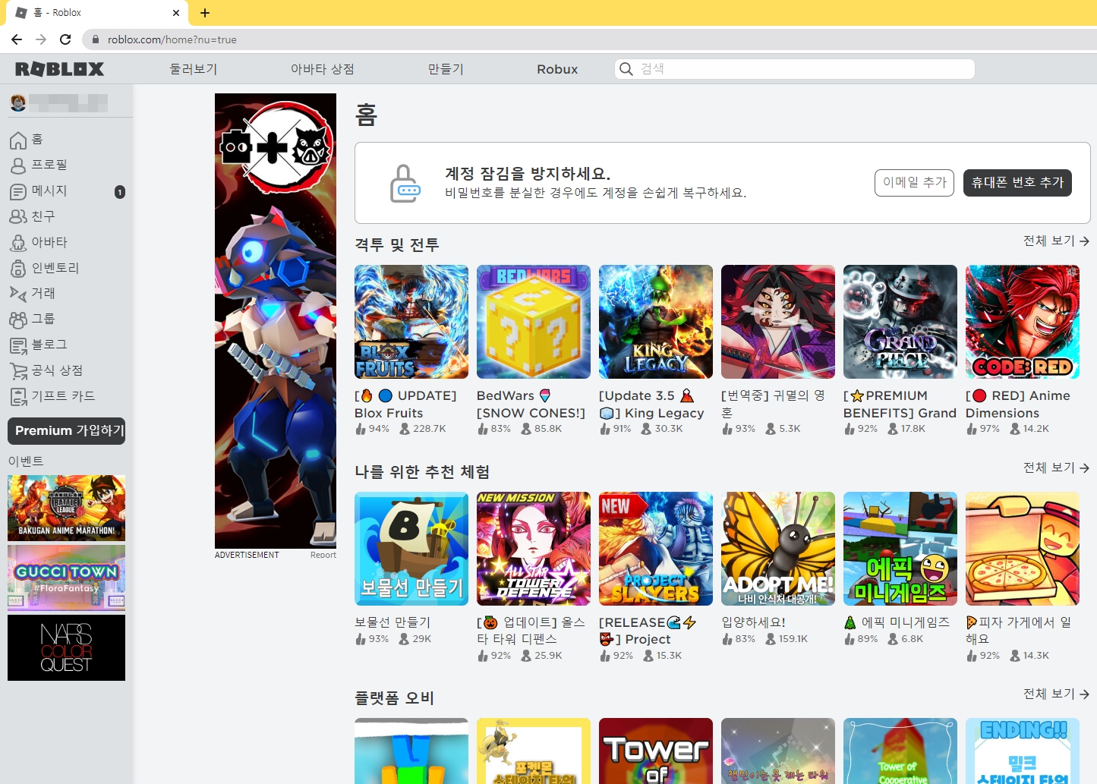Click the browser address bar URL
1097x784 pixels.
click(x=172, y=39)
